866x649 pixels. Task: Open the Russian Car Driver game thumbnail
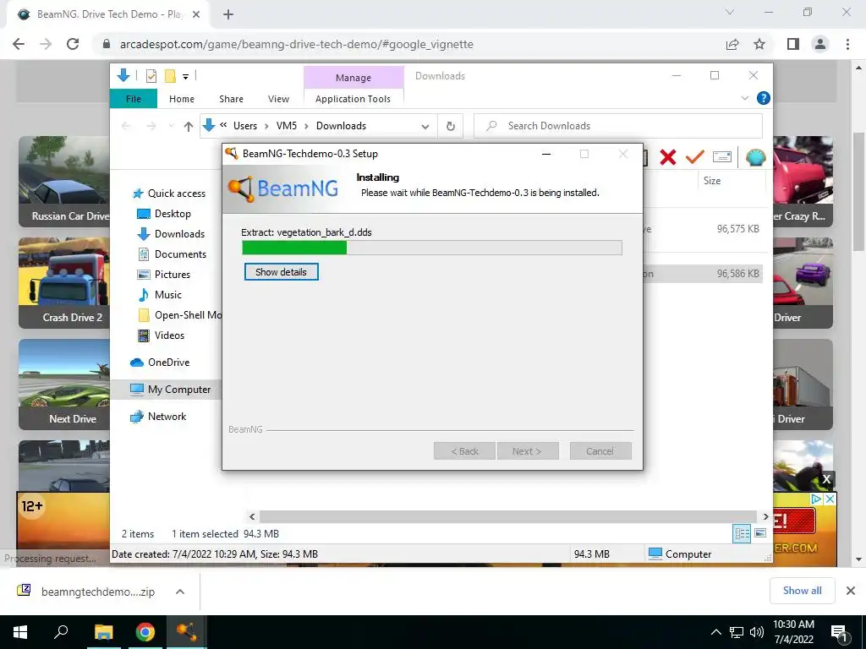pos(64,182)
